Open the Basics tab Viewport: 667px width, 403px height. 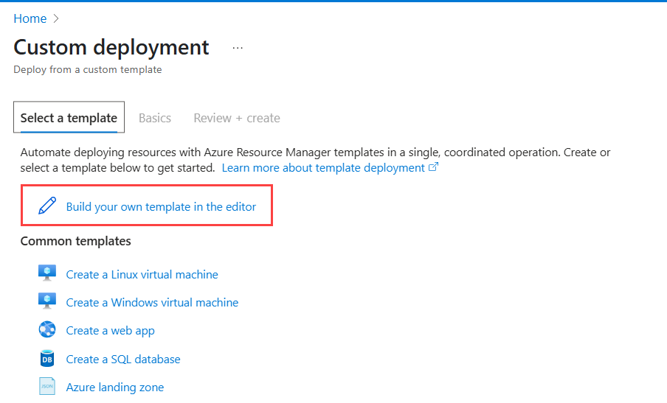[155, 118]
